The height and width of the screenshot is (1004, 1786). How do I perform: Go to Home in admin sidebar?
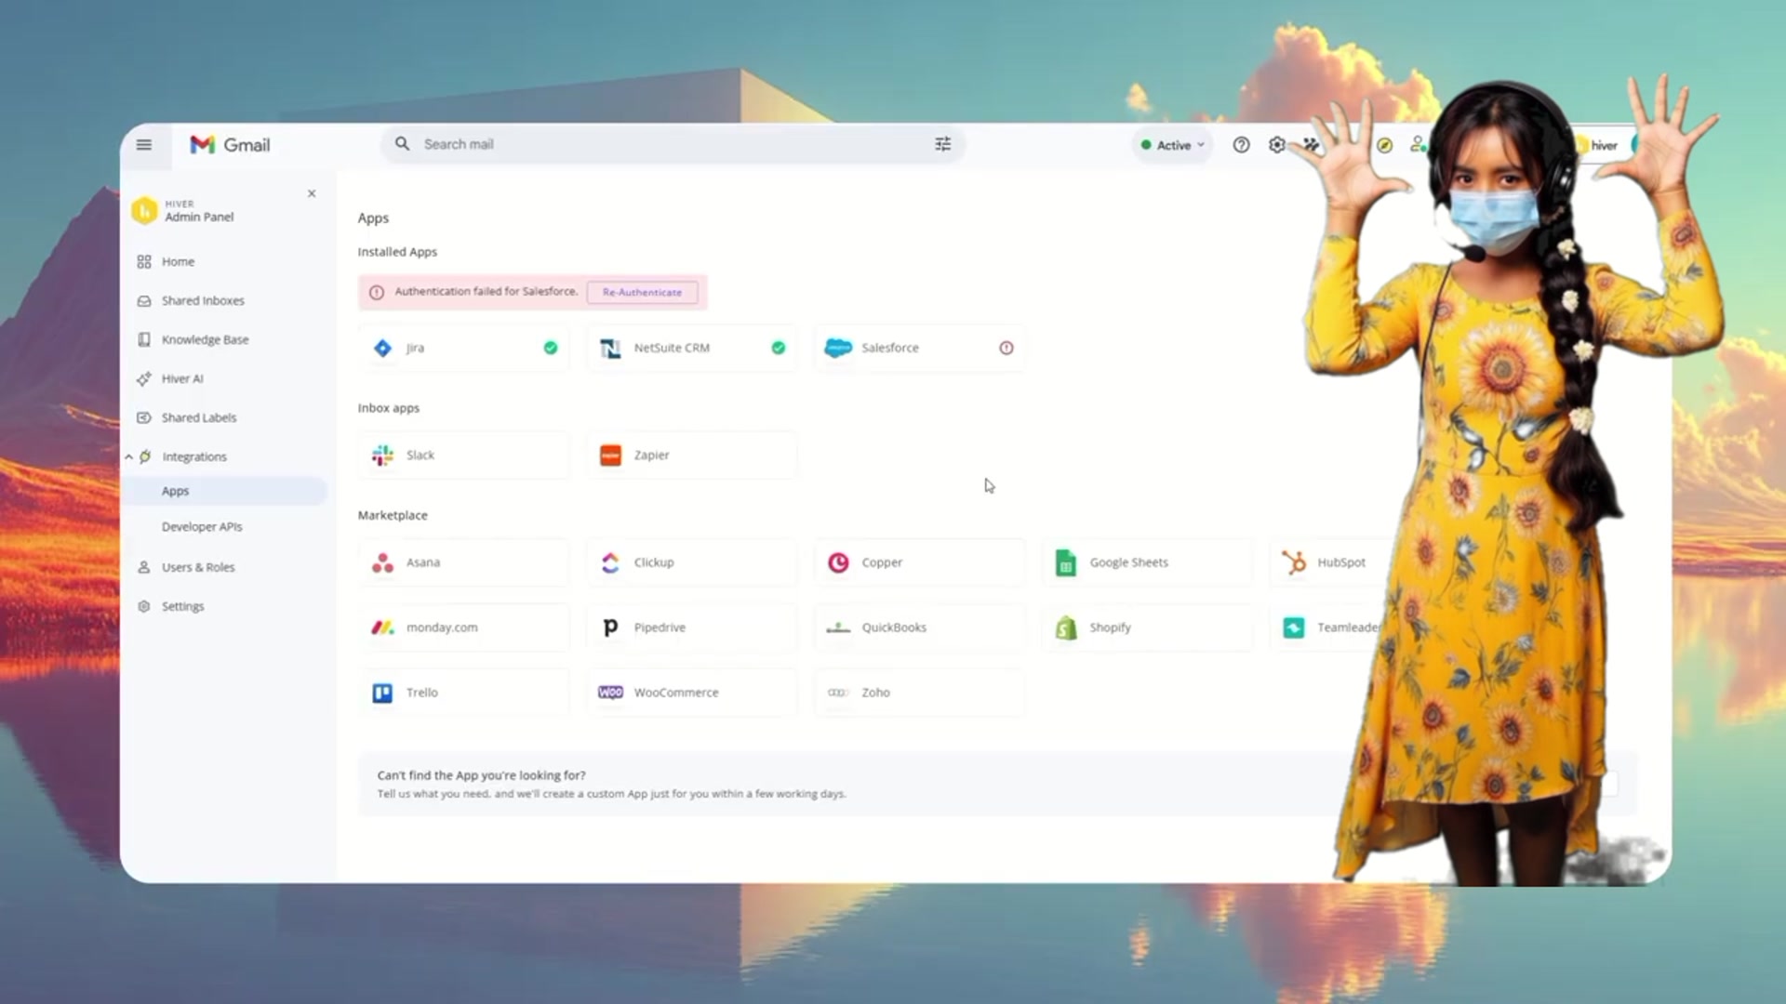tap(178, 262)
